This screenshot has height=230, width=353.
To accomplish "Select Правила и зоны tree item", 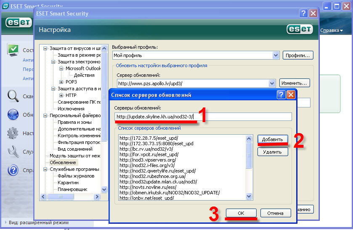I will tap(74, 122).
